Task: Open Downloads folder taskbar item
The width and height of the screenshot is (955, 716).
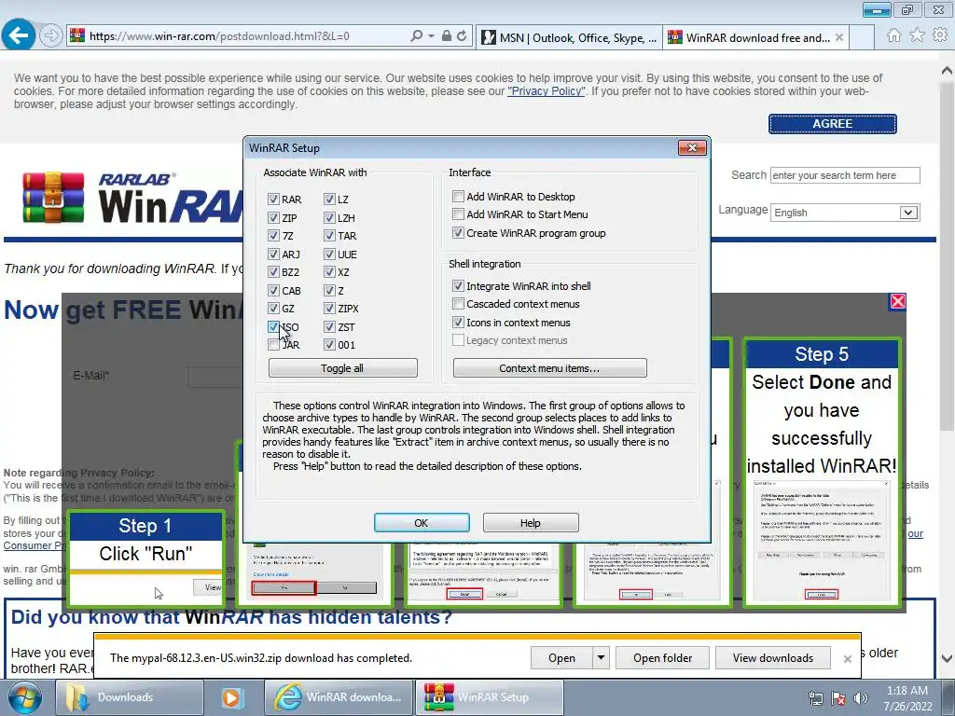Action: coord(129,697)
